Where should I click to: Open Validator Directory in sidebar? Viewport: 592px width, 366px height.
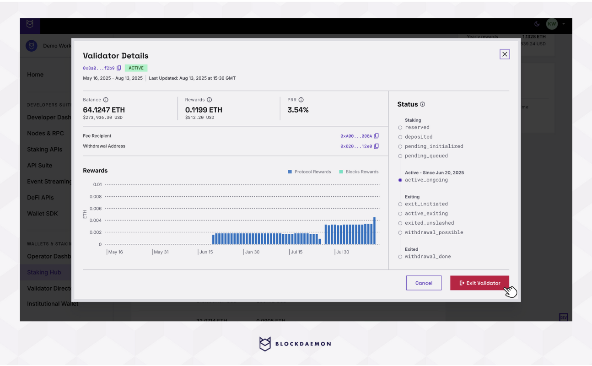click(49, 288)
